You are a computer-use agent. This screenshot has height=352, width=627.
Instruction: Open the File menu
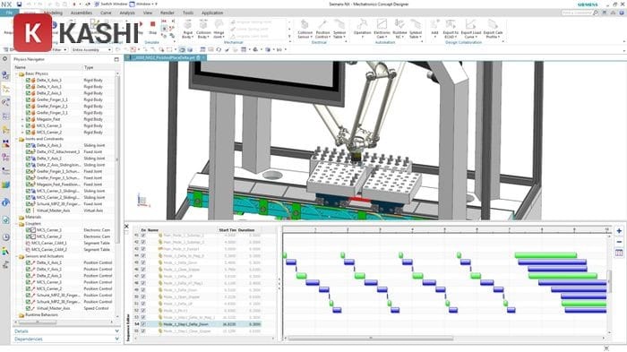click(x=9, y=13)
